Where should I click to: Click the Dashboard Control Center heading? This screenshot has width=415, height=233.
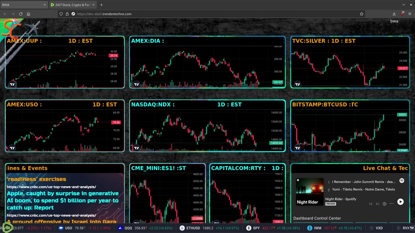317,218
